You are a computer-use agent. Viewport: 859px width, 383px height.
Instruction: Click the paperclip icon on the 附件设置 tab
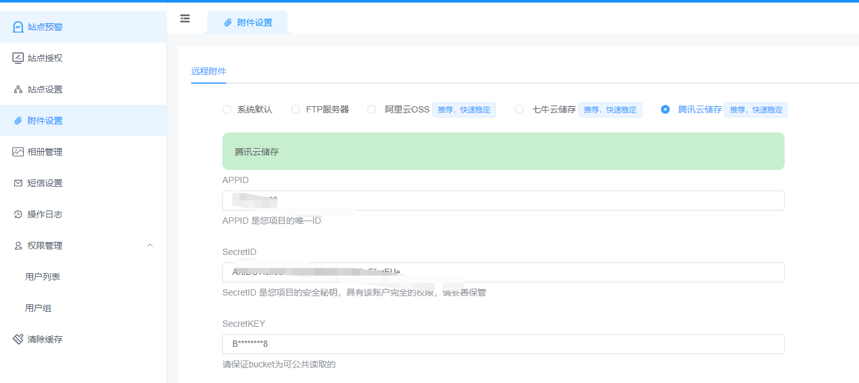228,22
